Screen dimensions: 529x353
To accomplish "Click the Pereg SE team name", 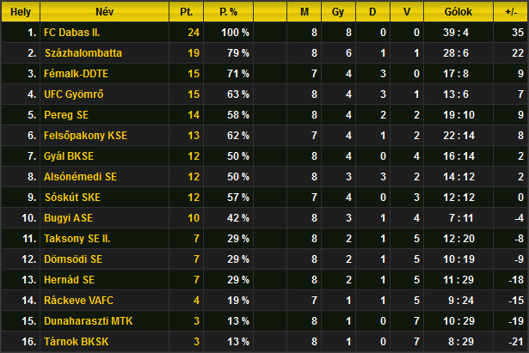I will (66, 115).
